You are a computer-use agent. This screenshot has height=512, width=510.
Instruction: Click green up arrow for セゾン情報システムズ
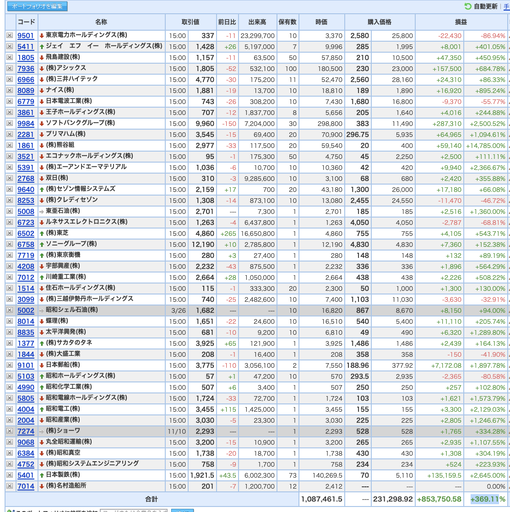tap(42, 190)
